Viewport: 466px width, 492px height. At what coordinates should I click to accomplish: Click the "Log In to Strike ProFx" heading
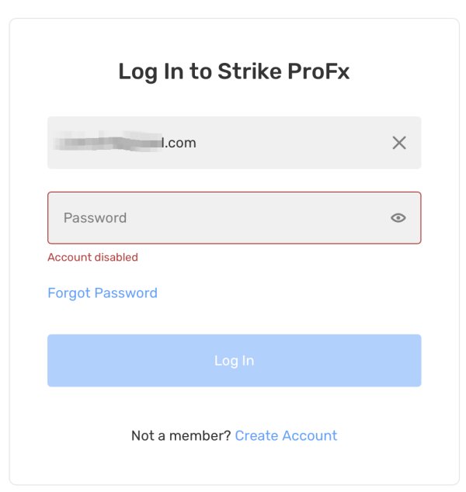[x=234, y=72]
